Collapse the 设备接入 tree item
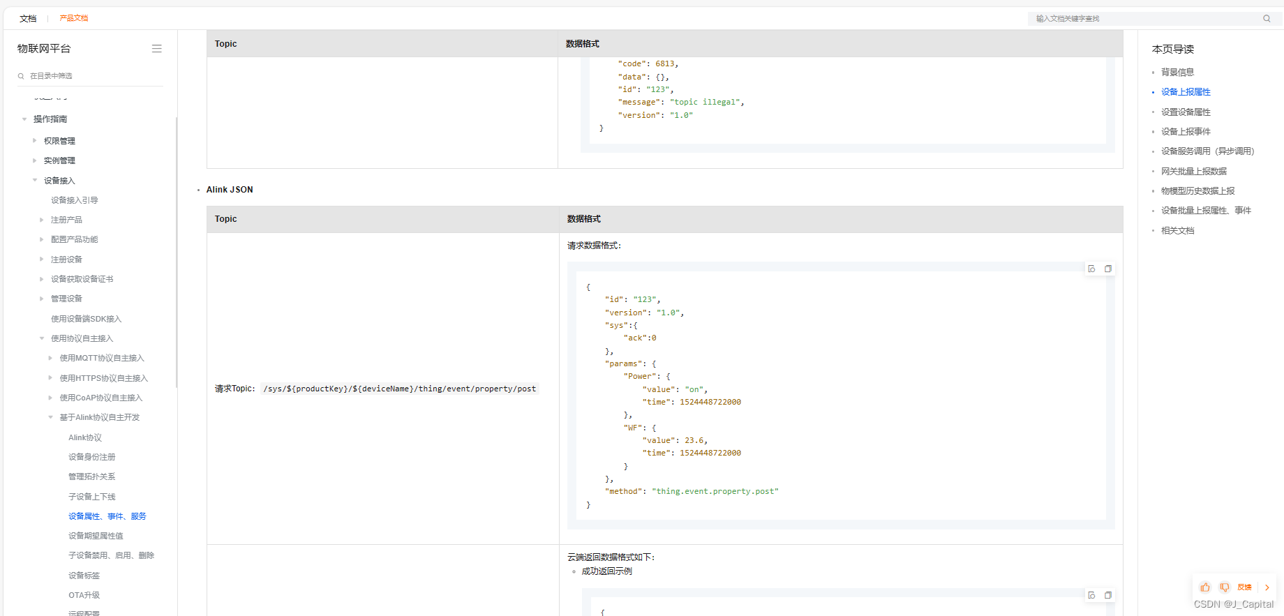This screenshot has width=1284, height=616. [35, 181]
